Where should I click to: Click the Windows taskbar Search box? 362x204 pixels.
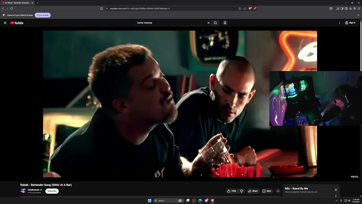pos(169,201)
